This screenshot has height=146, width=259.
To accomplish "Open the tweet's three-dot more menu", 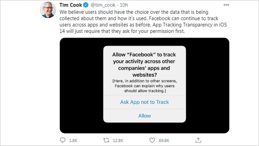I will 226,5.
